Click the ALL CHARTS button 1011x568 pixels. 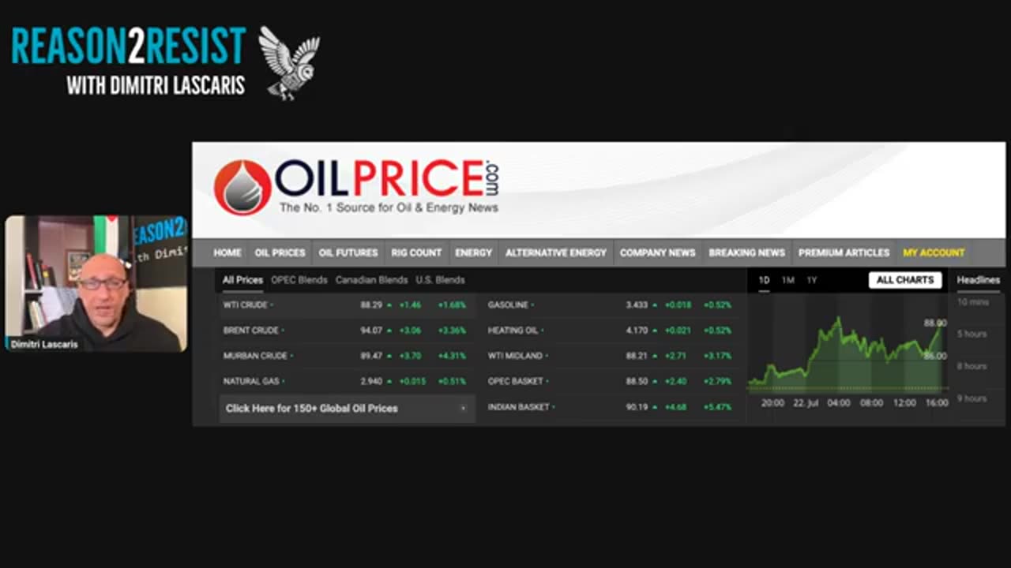[905, 280]
